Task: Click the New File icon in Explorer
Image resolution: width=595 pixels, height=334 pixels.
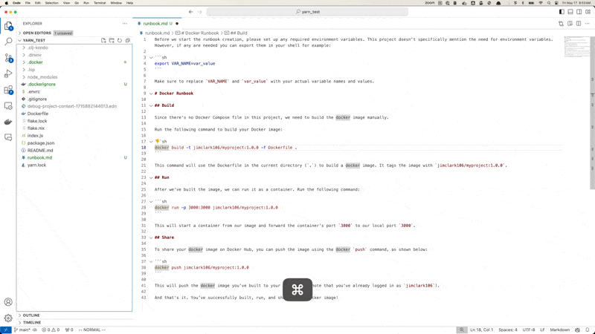Action: pyautogui.click(x=103, y=41)
